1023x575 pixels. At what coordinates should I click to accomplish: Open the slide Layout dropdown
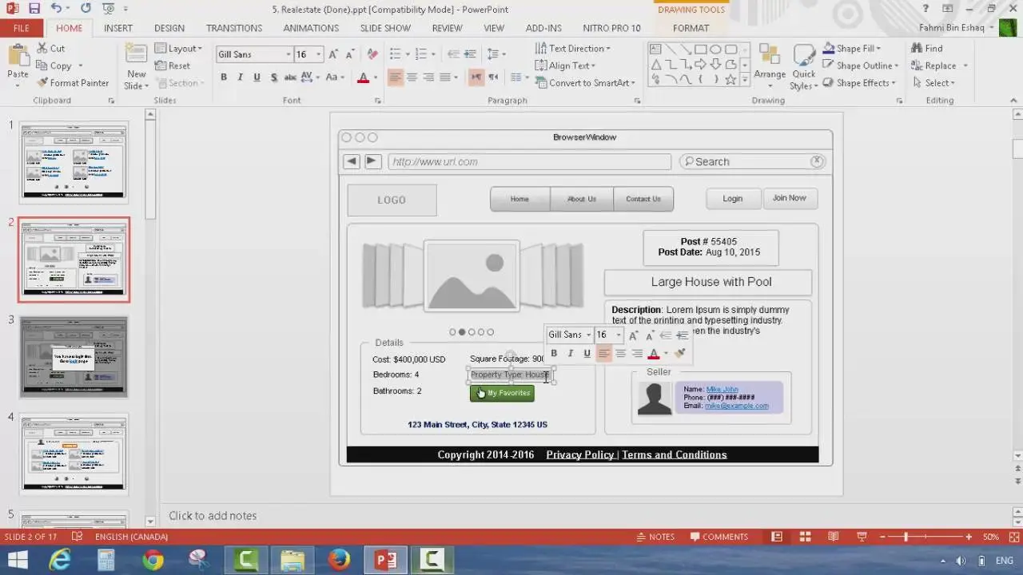click(x=180, y=49)
